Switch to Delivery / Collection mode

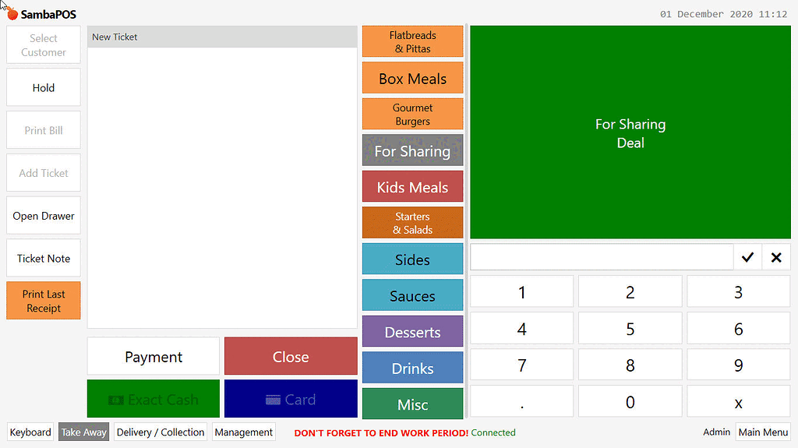(161, 432)
